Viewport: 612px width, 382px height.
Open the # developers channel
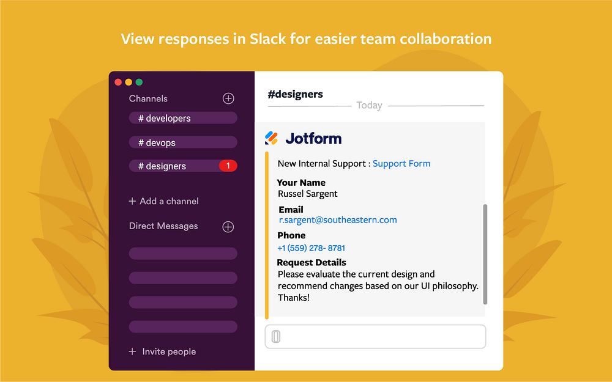click(183, 118)
